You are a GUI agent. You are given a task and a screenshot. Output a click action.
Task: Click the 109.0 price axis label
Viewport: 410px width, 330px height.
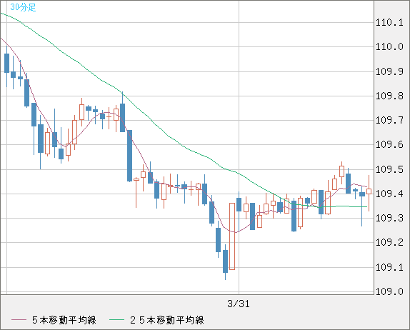point(389,291)
